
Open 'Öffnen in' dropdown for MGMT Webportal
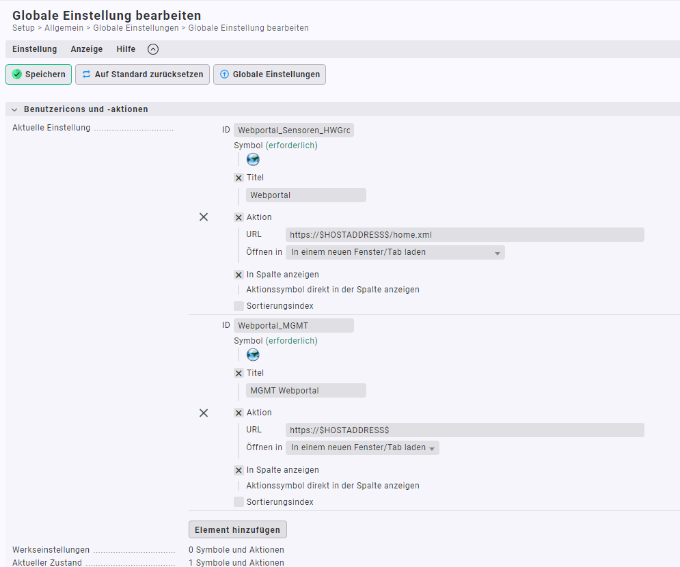pos(362,448)
